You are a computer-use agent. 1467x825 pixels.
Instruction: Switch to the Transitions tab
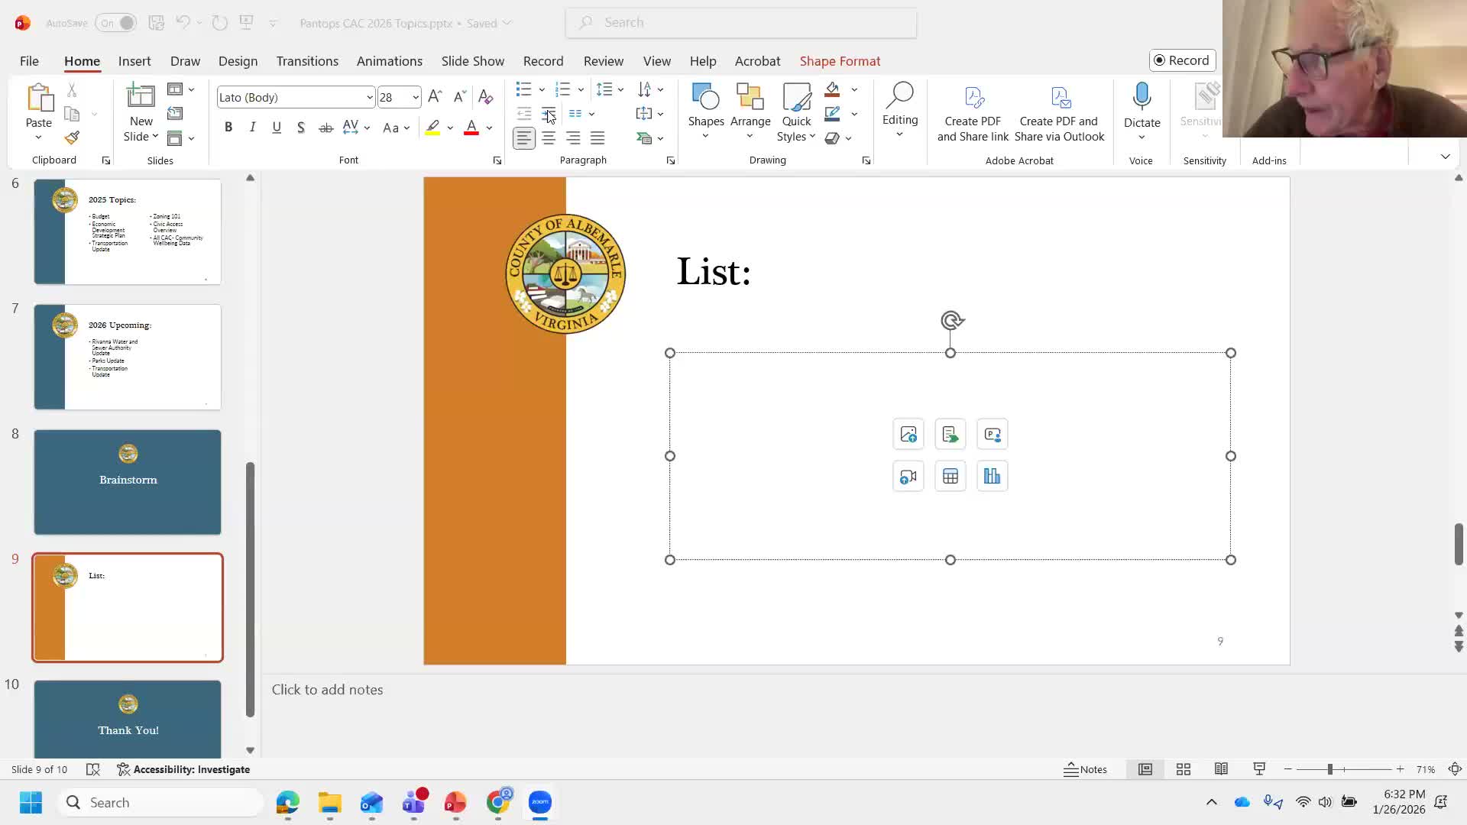pos(307,61)
